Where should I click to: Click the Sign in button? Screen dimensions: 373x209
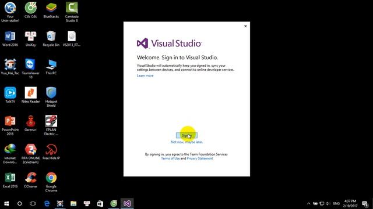186,135
